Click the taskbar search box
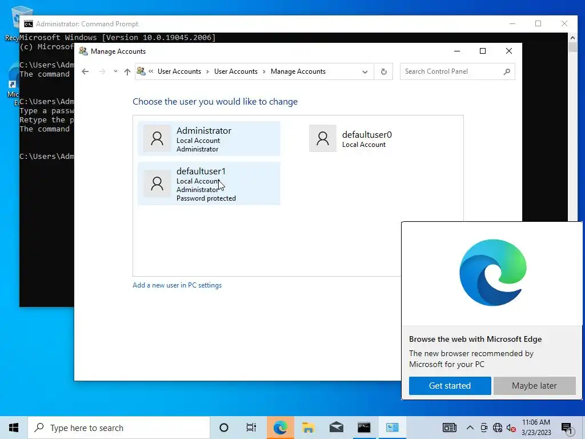The width and height of the screenshot is (585, 439). (119, 428)
